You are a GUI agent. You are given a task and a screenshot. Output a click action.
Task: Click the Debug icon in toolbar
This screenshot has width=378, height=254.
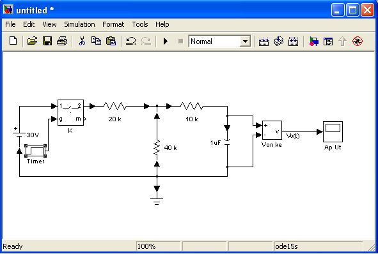pos(358,41)
